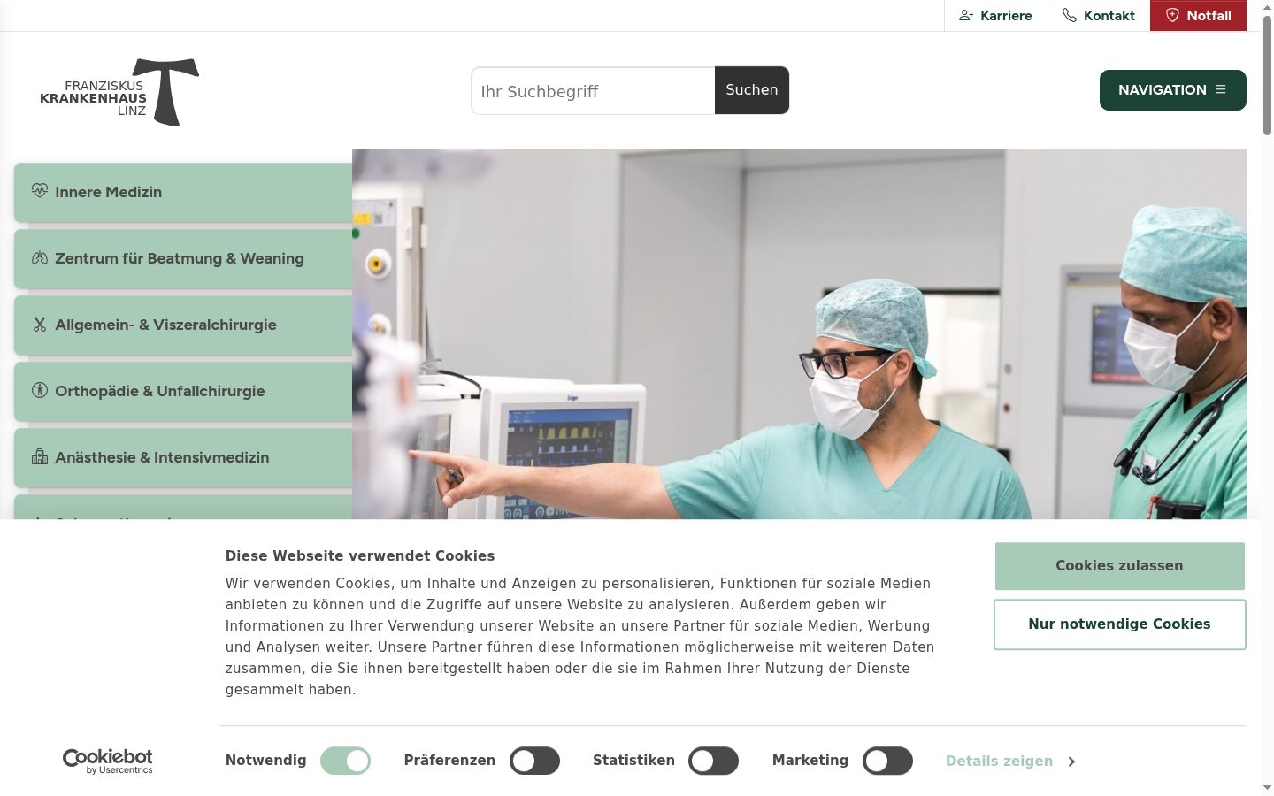Click the hamburger icon in Navigation button
The width and height of the screenshot is (1274, 796).
[x=1221, y=89]
